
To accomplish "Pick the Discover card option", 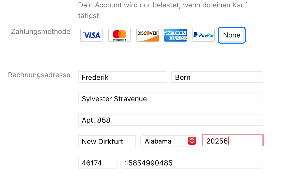I will (147, 35).
